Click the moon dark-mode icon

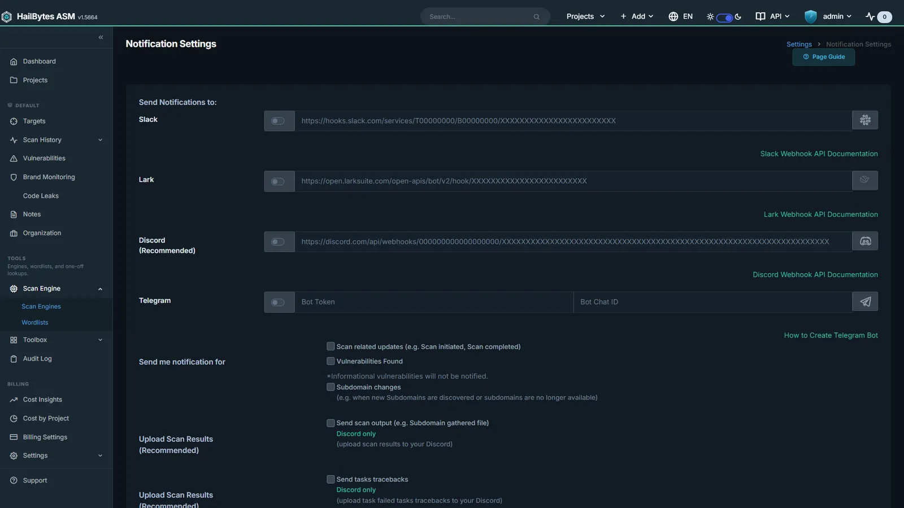click(x=738, y=17)
